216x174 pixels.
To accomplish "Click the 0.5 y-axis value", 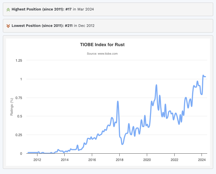I will pyautogui.click(x=20, y=116).
